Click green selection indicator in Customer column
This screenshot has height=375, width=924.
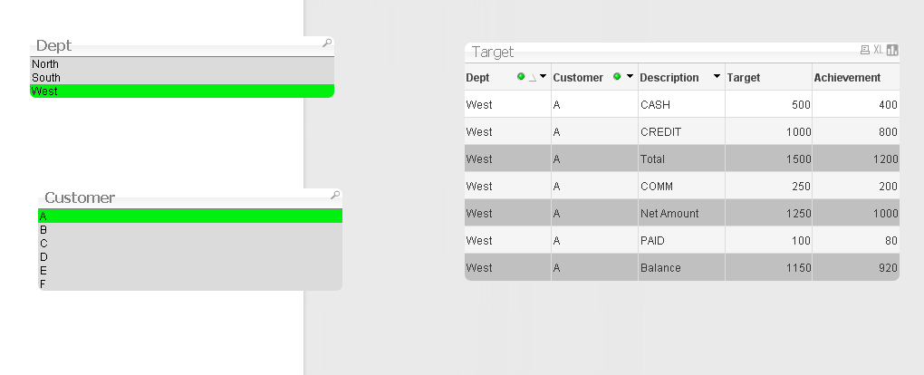point(617,77)
